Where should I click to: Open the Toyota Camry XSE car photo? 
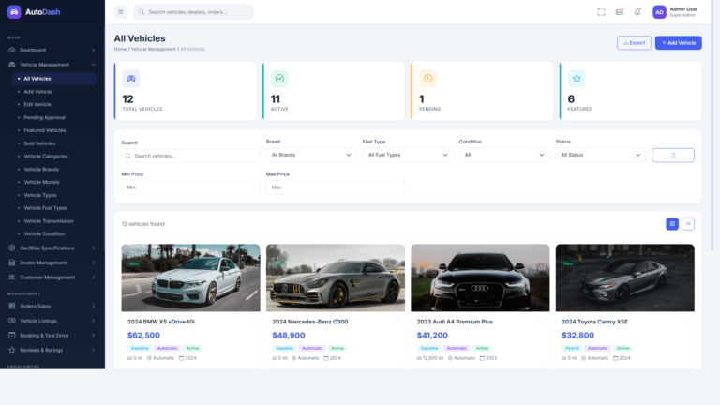tap(625, 277)
